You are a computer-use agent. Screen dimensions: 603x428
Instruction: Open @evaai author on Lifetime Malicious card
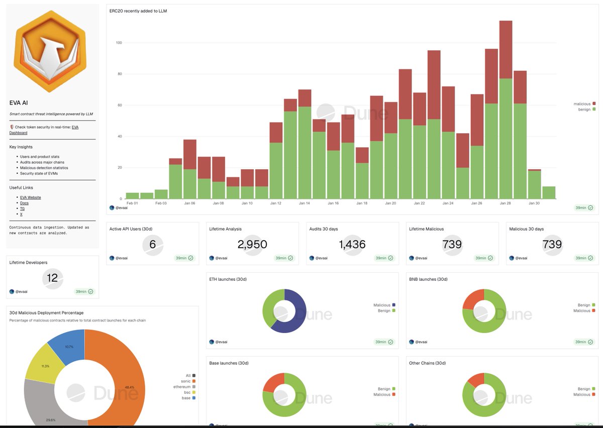418,258
